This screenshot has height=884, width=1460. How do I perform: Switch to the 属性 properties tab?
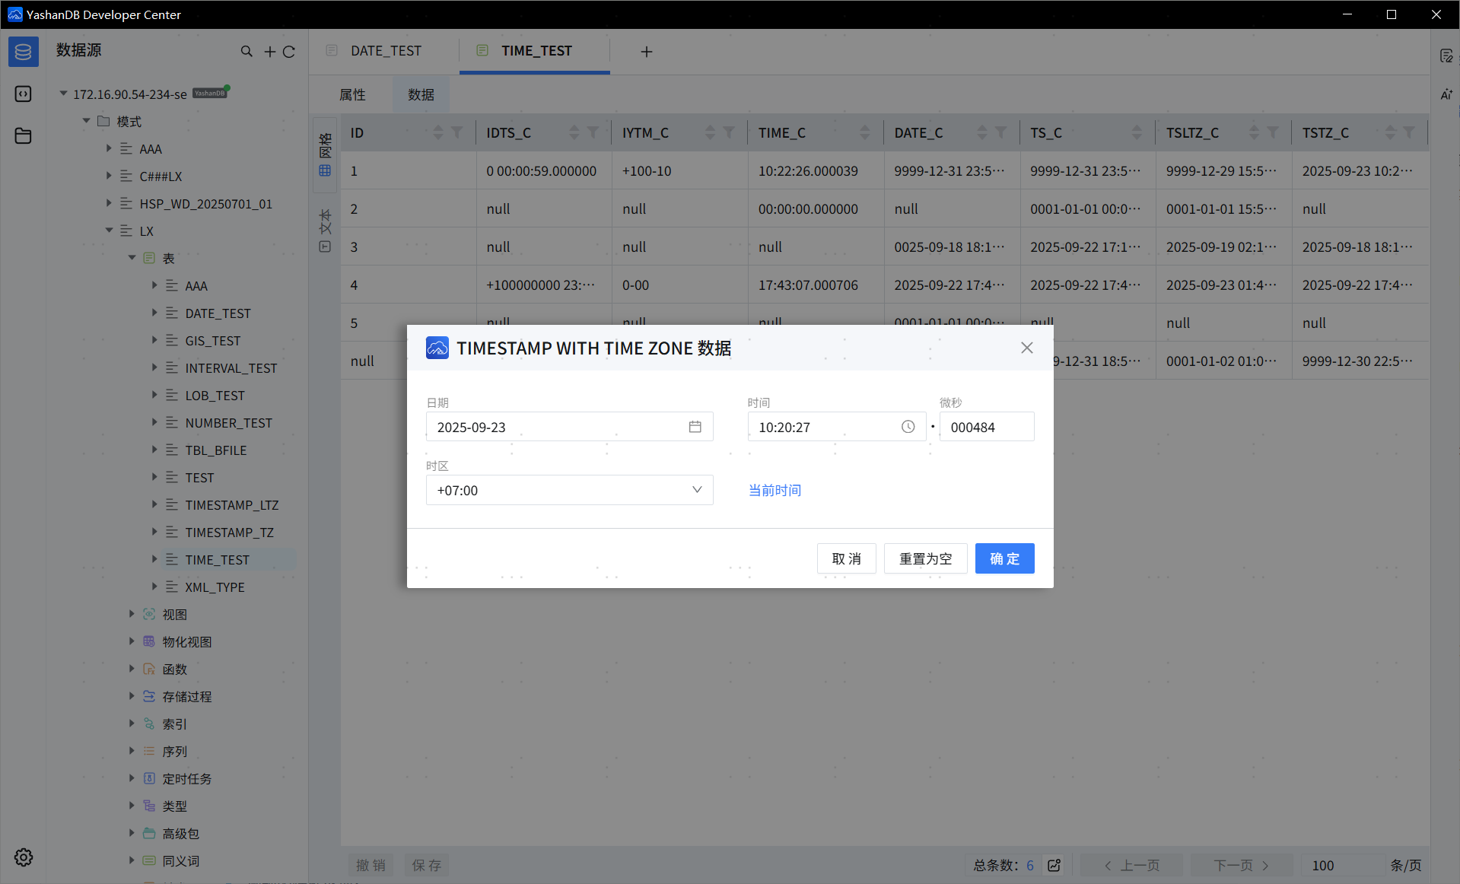pos(352,94)
